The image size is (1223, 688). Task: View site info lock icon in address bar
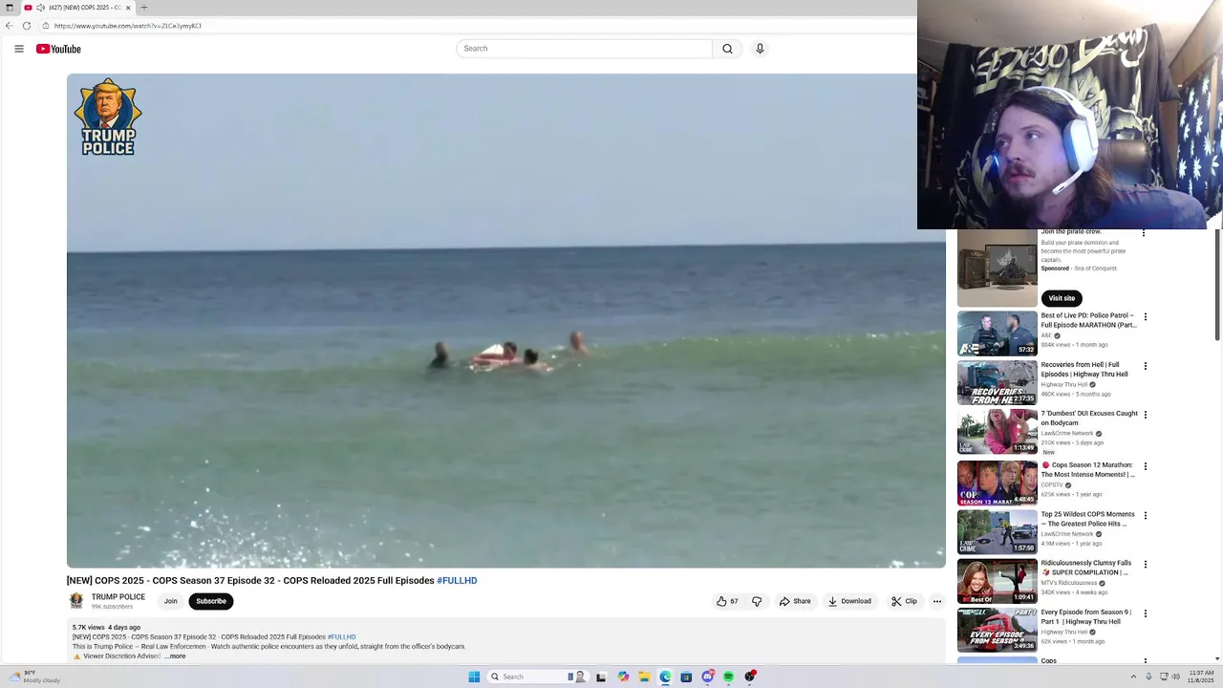coord(46,26)
